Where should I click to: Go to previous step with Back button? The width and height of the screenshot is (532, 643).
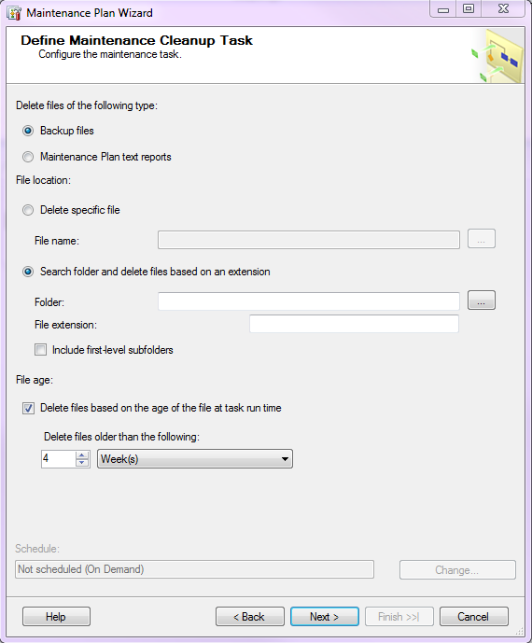coord(250,616)
